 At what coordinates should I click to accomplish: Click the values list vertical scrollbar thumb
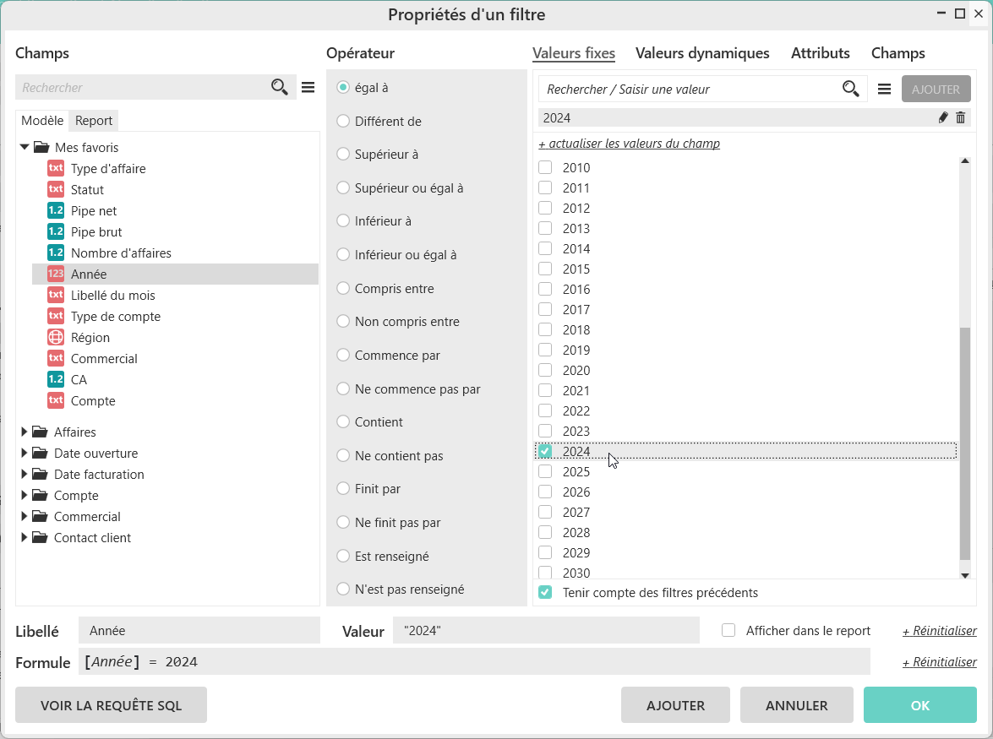pyautogui.click(x=965, y=443)
